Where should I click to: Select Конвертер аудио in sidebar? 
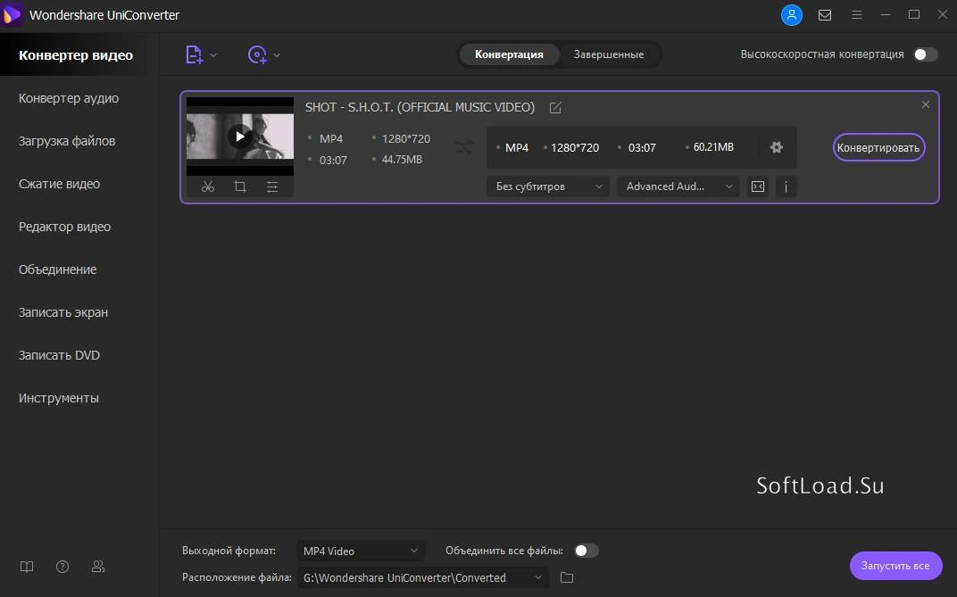69,98
